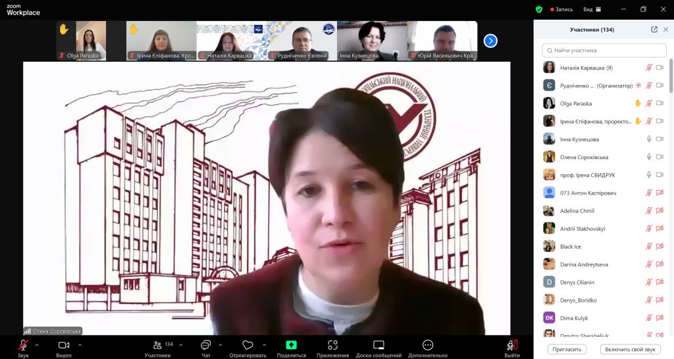Show next video thumbnails with blue arrow
Image resolution: width=674 pixels, height=359 pixels.
tap(490, 41)
